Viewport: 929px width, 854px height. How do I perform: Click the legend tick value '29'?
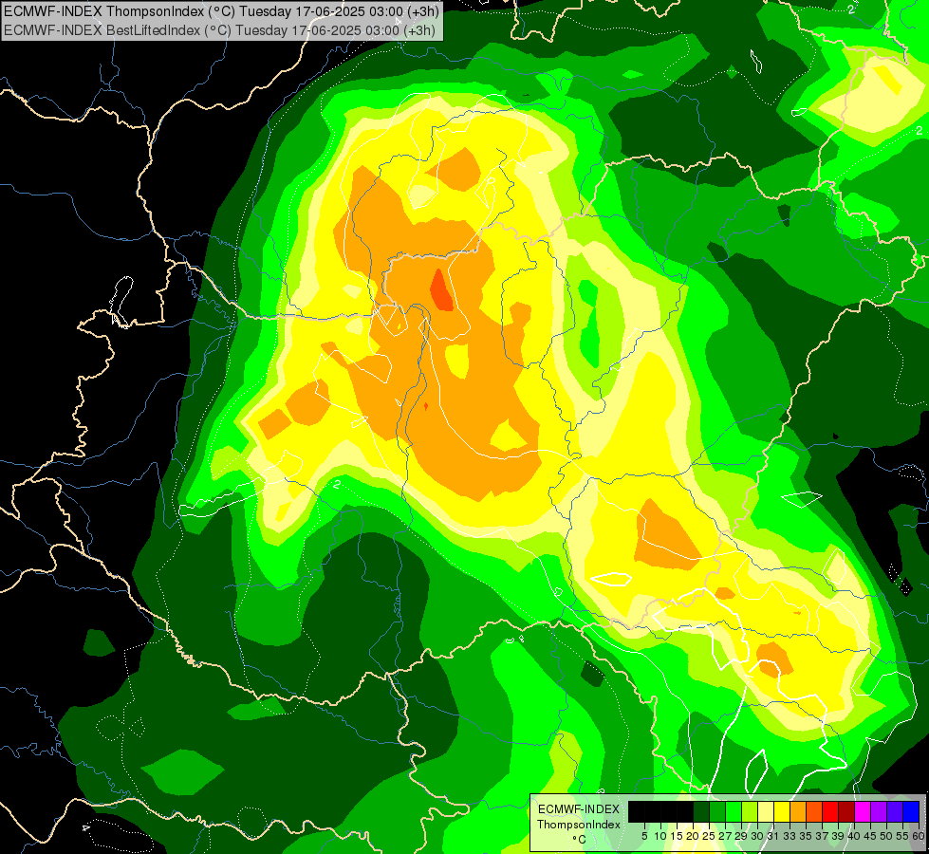pos(741,836)
